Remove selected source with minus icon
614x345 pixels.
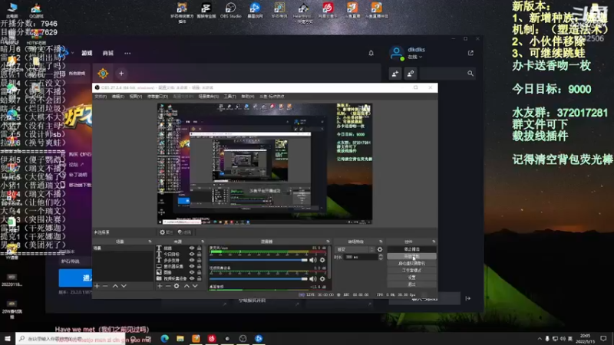pyautogui.click(x=167, y=286)
